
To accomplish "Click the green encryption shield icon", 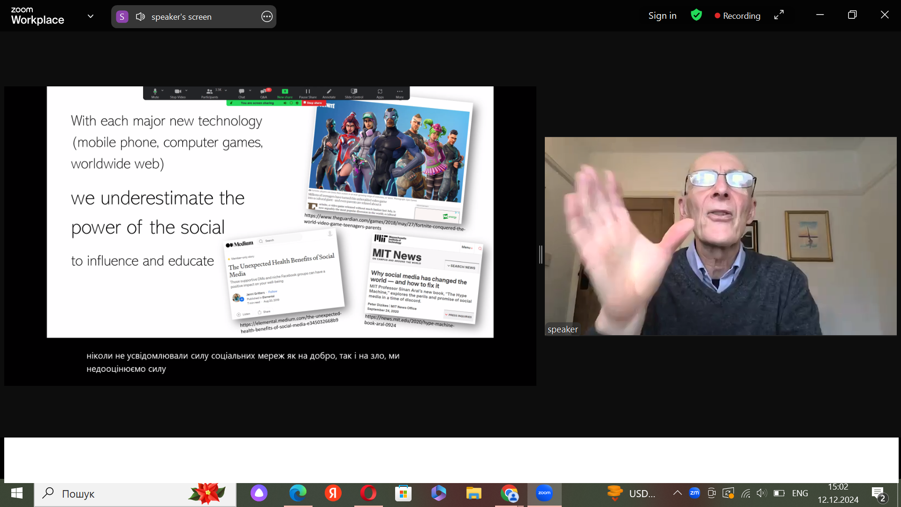I will (x=696, y=15).
